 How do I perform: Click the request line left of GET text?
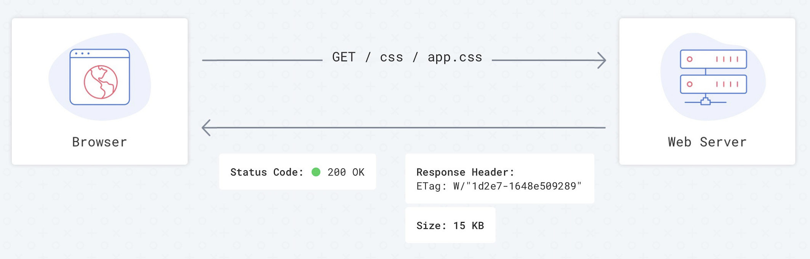point(262,60)
